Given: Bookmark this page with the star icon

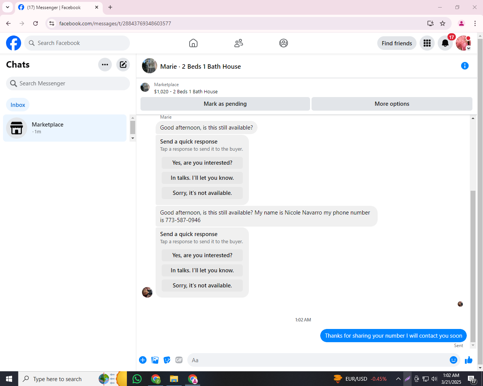Looking at the screenshot, I should coord(443,23).
